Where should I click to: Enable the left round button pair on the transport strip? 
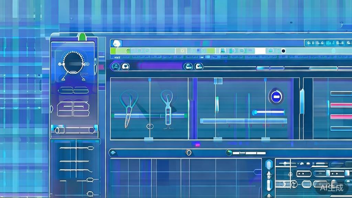pyautogui.click(x=116, y=67)
